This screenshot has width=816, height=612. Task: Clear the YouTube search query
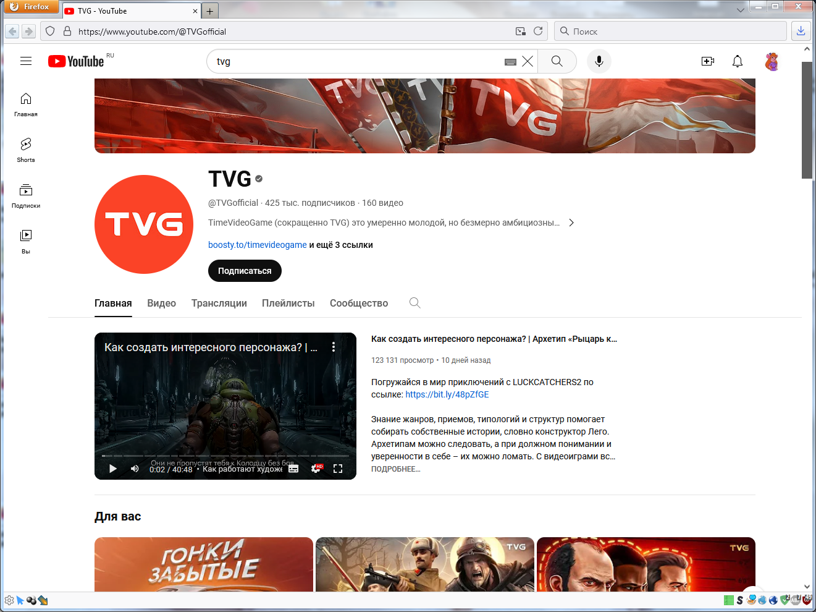(528, 61)
